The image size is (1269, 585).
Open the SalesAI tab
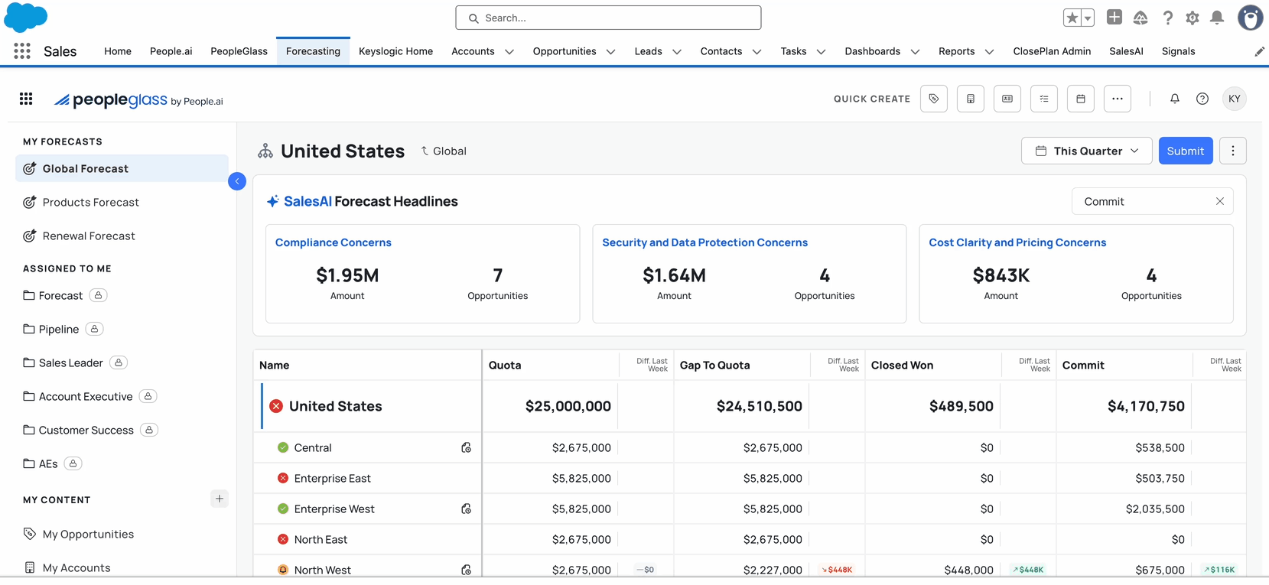(1126, 51)
